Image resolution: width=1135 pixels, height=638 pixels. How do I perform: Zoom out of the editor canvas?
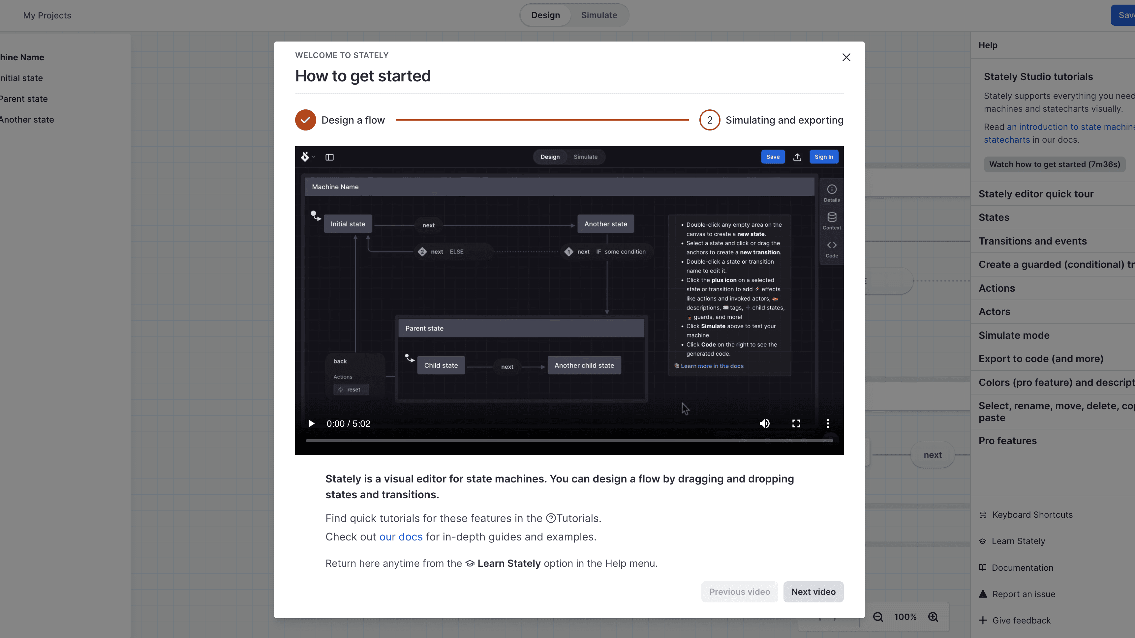click(x=878, y=617)
